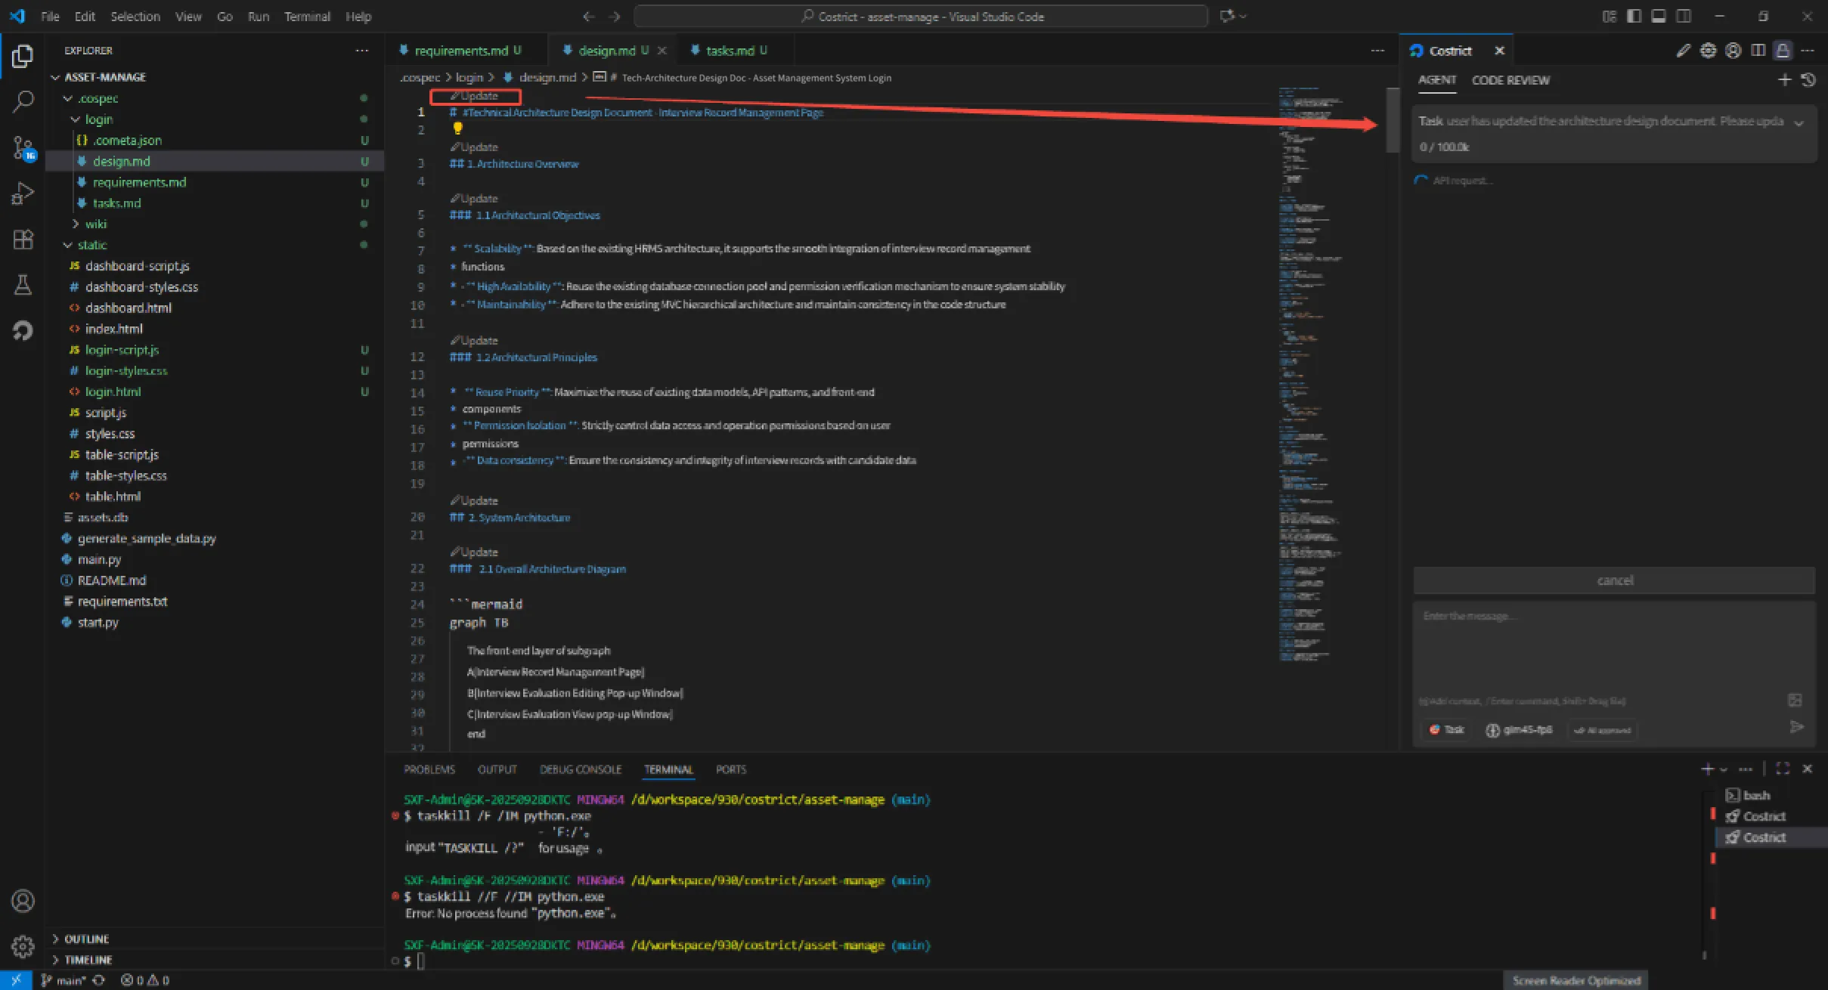Cancel the running Costrict task
The height and width of the screenshot is (990, 1828).
(1614, 580)
